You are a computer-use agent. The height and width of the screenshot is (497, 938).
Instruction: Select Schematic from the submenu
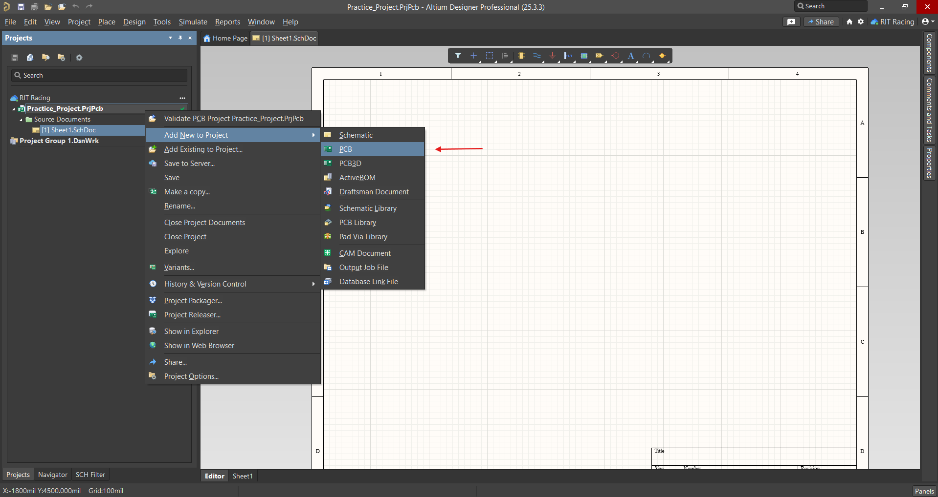click(x=373, y=135)
